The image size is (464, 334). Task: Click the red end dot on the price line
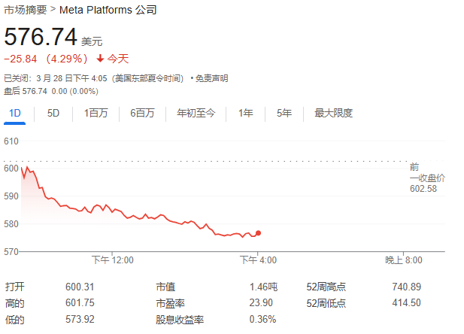259,233
